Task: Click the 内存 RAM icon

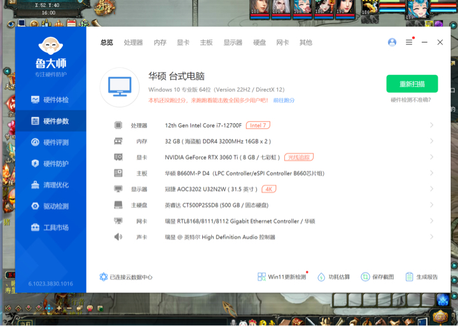Action: pos(118,141)
